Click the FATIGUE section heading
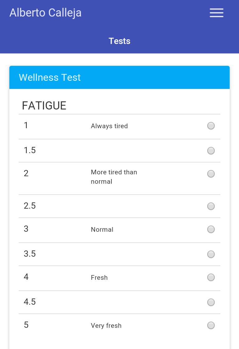The height and width of the screenshot is (349, 239). coord(44,106)
